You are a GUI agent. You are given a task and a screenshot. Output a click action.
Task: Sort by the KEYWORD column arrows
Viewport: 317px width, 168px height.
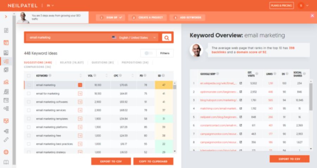80,76
